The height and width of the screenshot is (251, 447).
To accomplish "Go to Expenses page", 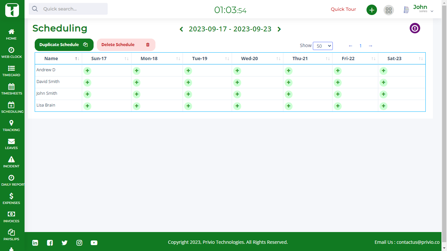I will click(11, 199).
